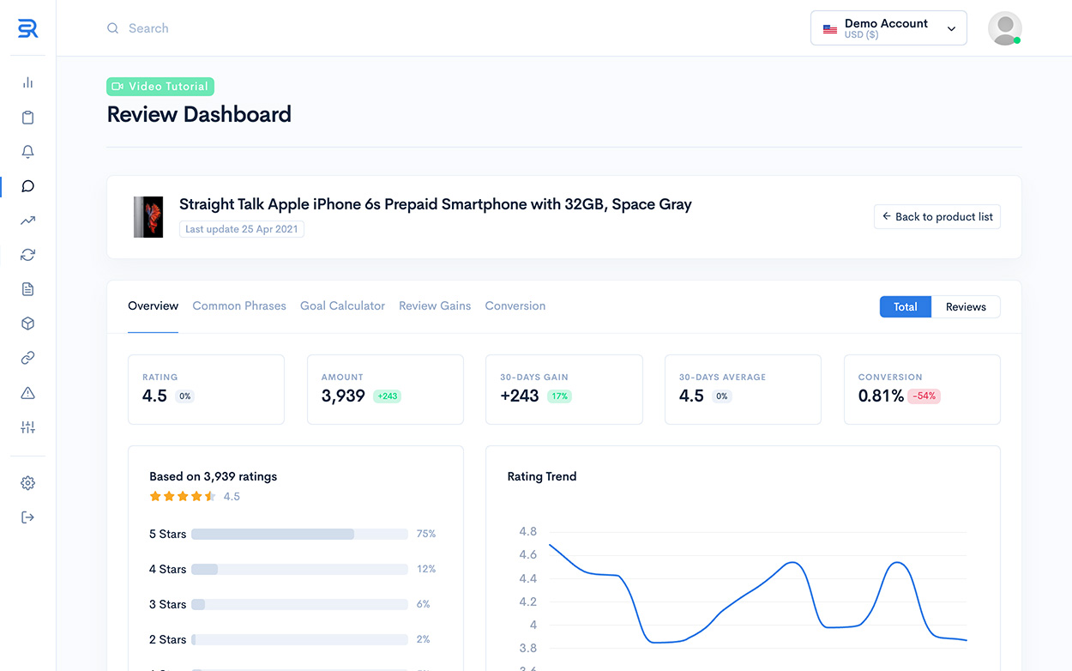1072x671 pixels.
Task: Click the 5 Stars progress bar
Action: click(299, 534)
